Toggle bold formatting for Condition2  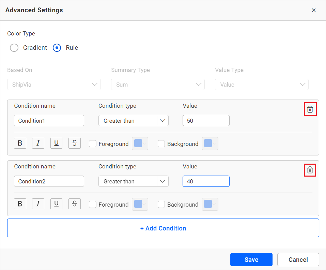click(20, 204)
